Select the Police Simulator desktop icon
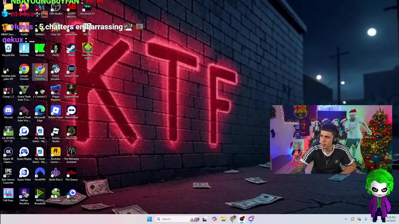 [55, 72]
